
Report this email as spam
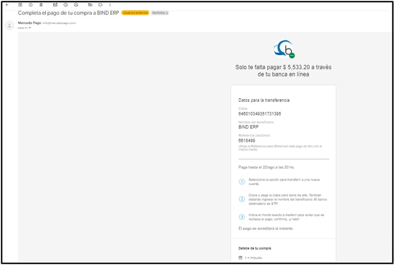click(x=31, y=5)
